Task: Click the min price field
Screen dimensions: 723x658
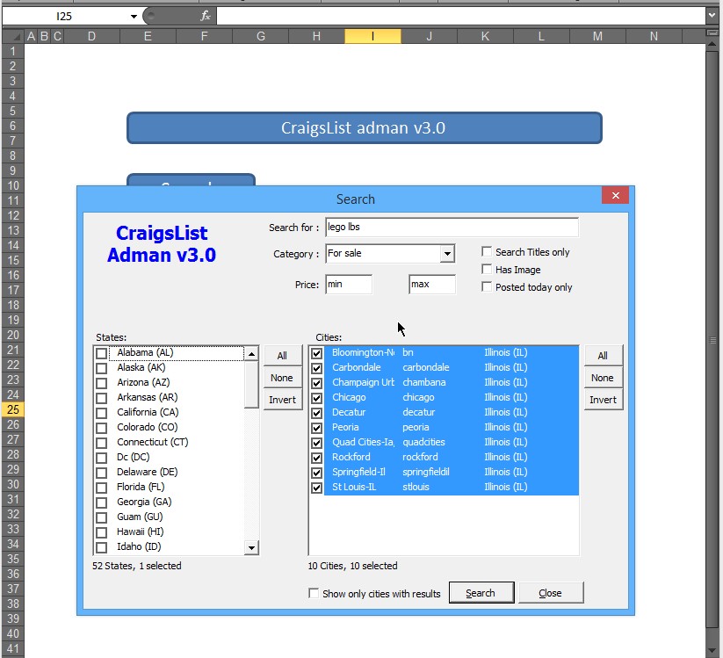Action: pos(349,285)
